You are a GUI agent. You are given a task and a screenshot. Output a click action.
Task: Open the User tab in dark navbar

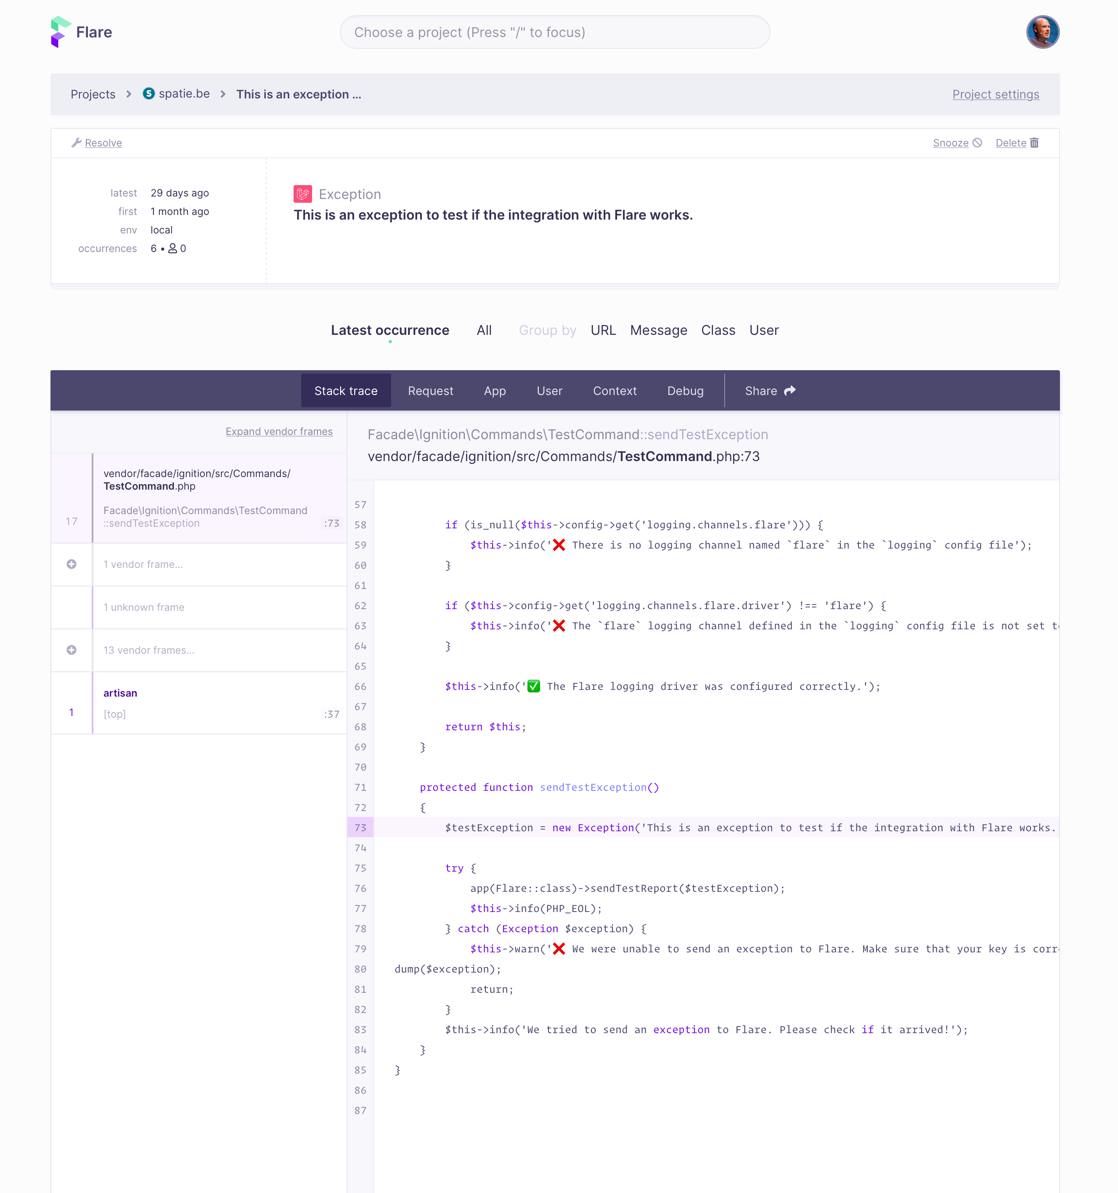click(x=549, y=391)
